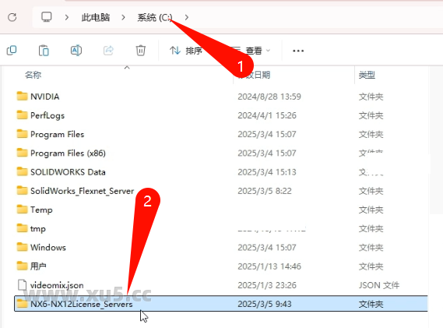Click the 用户 folder icon

pyautogui.click(x=22, y=266)
